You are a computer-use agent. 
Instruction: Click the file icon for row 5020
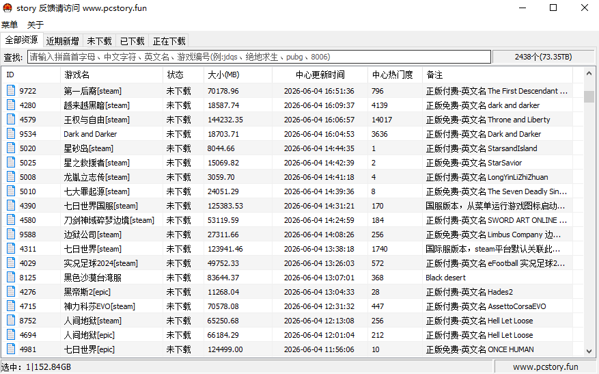(x=11, y=148)
